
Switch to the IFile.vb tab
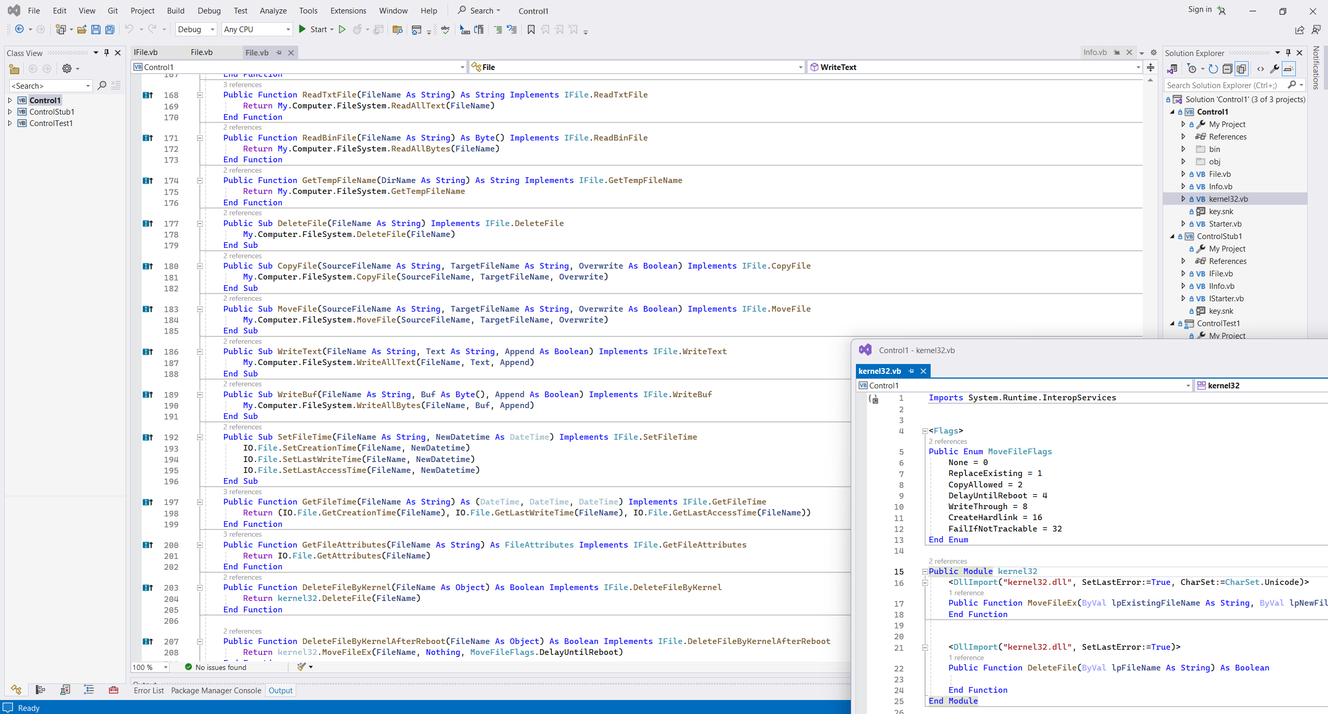click(146, 52)
